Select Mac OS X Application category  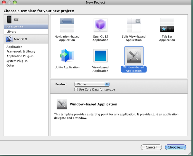tap(26, 47)
